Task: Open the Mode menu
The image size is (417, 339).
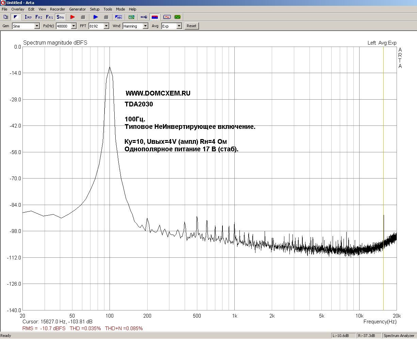Action: click(x=120, y=9)
